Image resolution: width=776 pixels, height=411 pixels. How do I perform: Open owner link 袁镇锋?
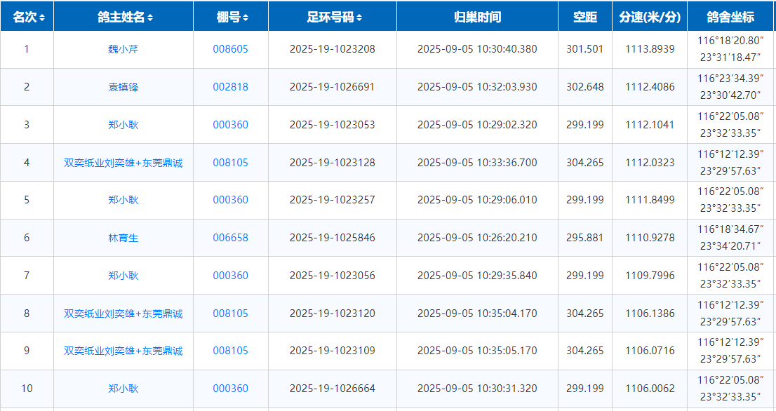pos(123,87)
